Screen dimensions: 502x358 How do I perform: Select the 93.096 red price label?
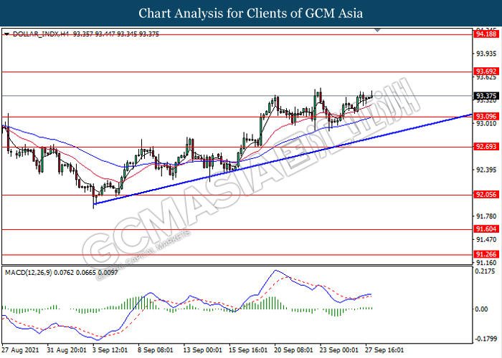(x=486, y=116)
